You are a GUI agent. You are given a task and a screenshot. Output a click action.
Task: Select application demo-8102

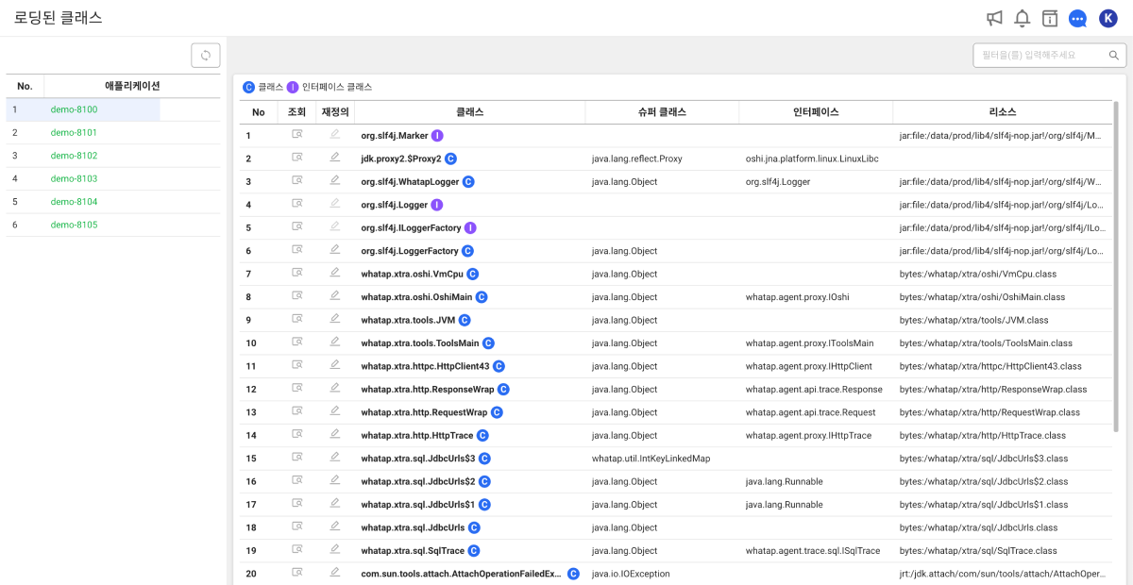[x=74, y=156]
